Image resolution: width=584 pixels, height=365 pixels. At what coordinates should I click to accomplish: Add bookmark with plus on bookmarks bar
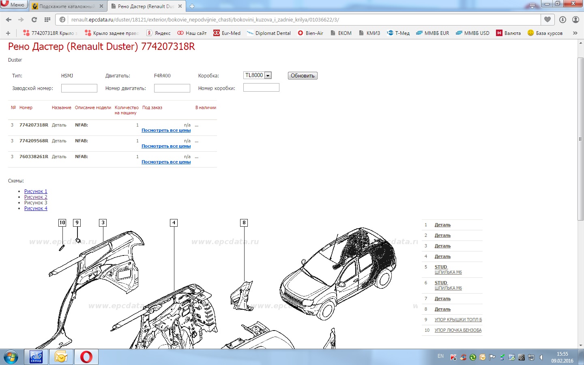pos(8,33)
